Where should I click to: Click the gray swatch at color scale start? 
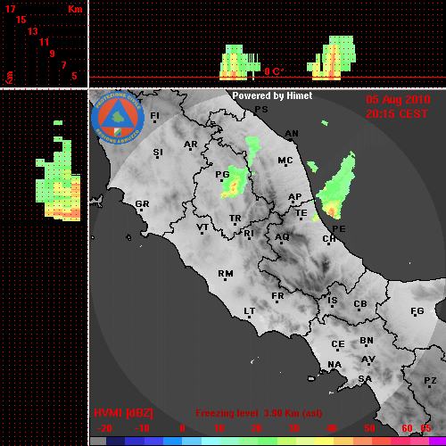coord(98,441)
